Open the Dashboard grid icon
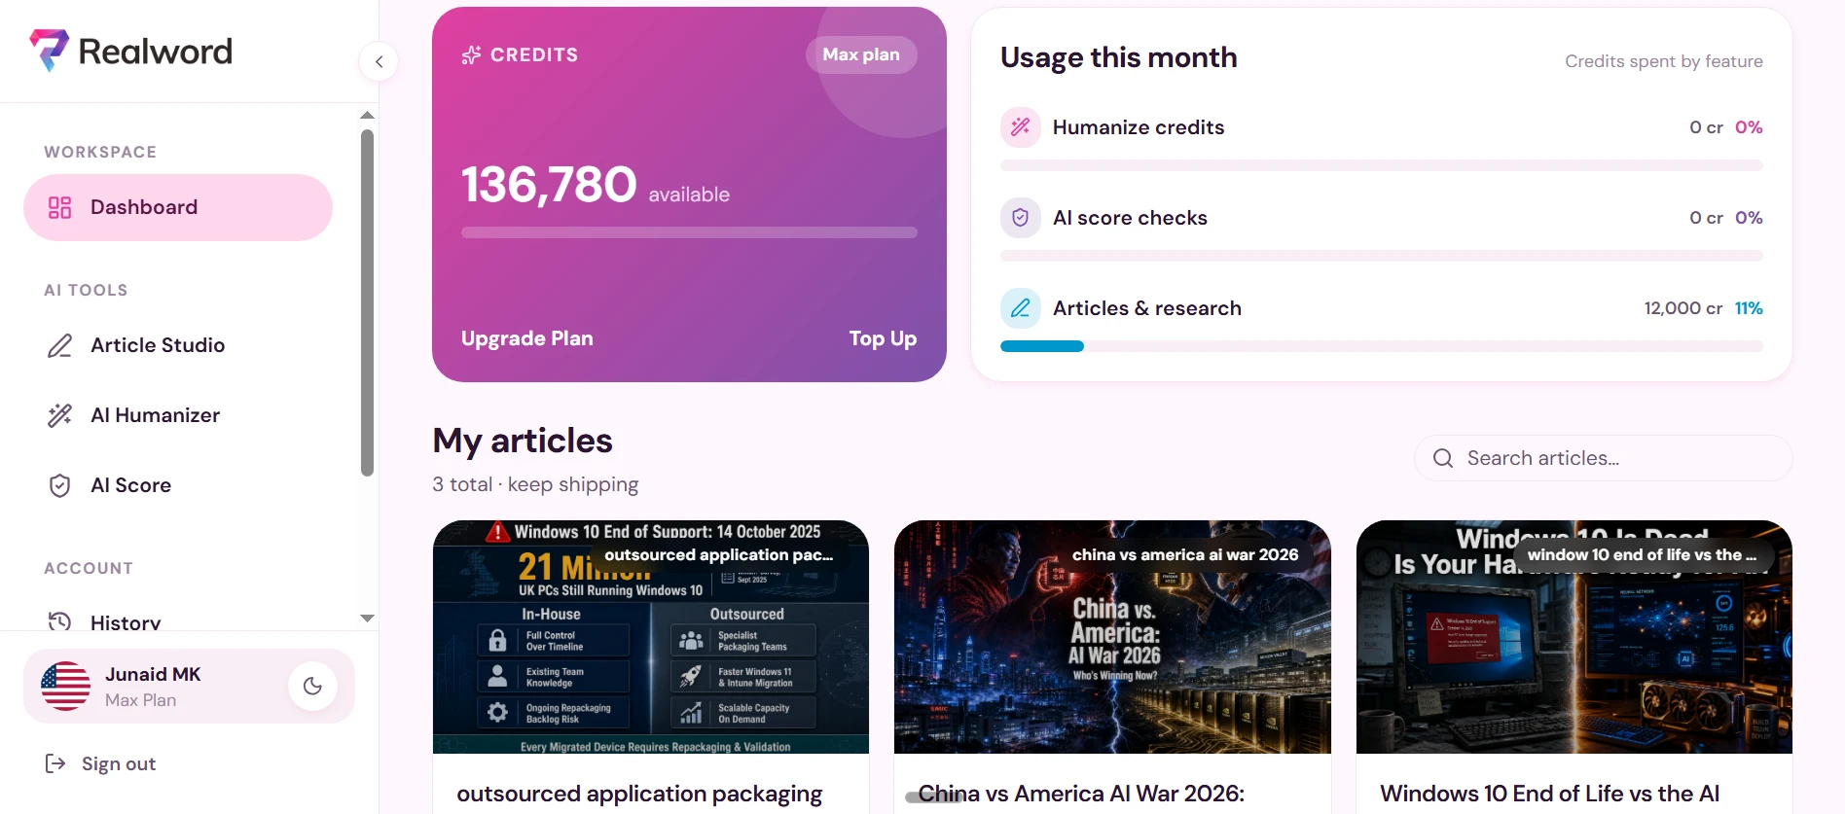 coord(60,207)
